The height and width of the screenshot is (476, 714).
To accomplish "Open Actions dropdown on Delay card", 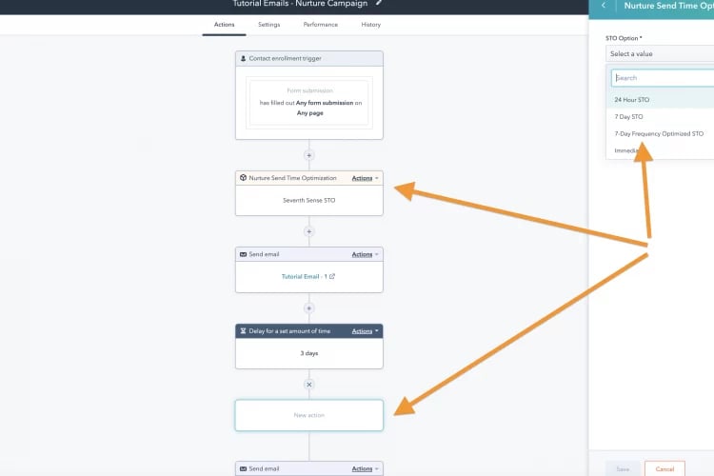I will (x=366, y=331).
